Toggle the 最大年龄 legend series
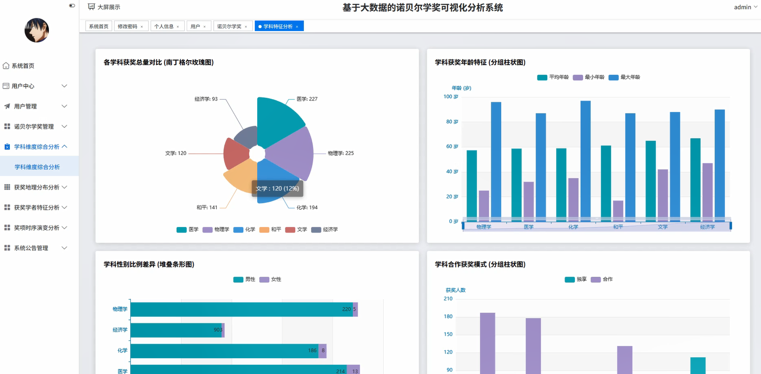 click(624, 77)
